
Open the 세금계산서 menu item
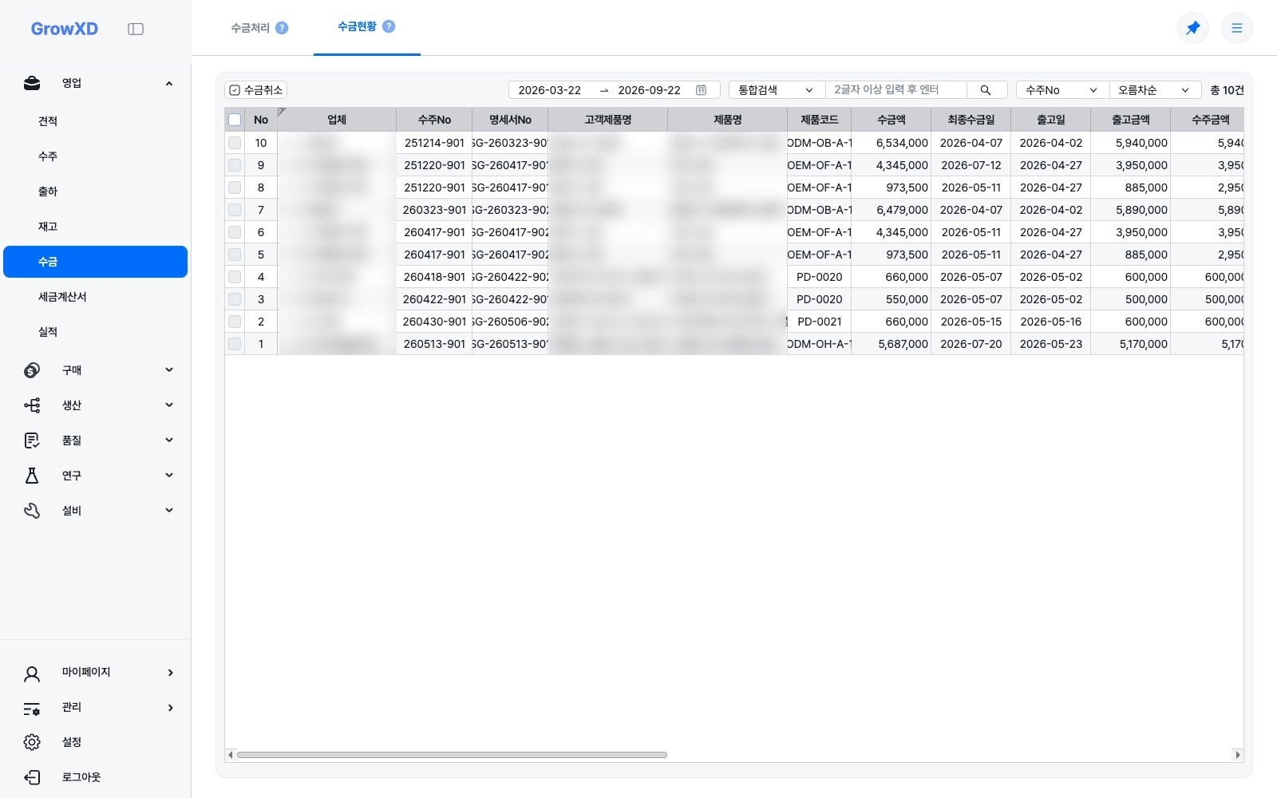pos(95,297)
